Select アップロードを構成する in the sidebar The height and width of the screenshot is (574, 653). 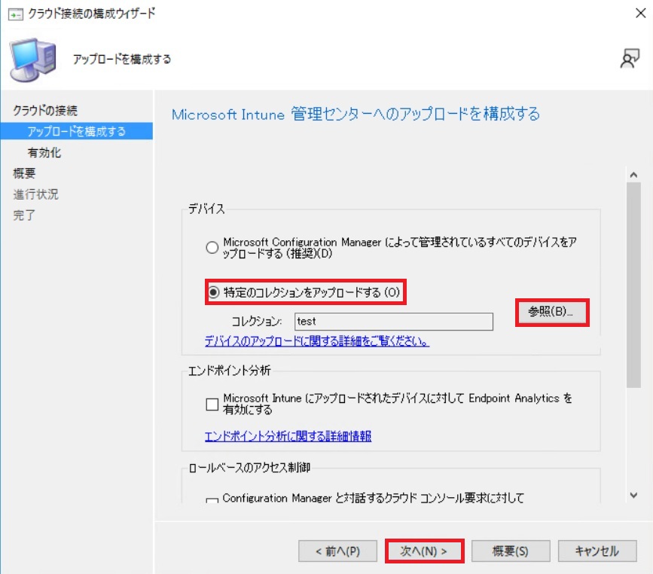[76, 132]
